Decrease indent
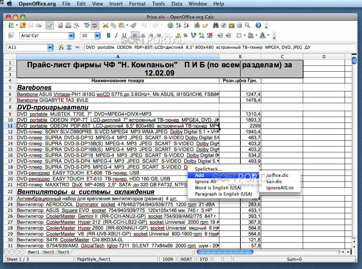Screen dimensions: 362x269 click(220, 35)
